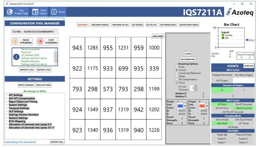Click the status log scrollbar up arrow
Screen dimensions: 259x147
(x=56, y=50)
